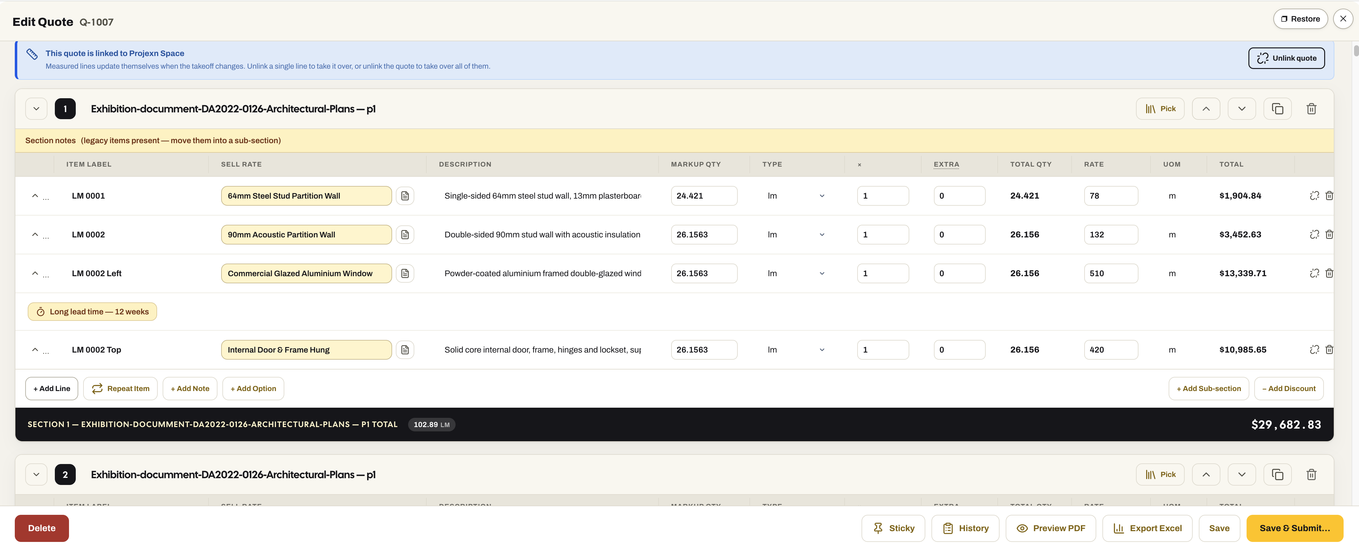1359x545 pixels.
Task: Duplicate section 2
Action: tap(1277, 474)
